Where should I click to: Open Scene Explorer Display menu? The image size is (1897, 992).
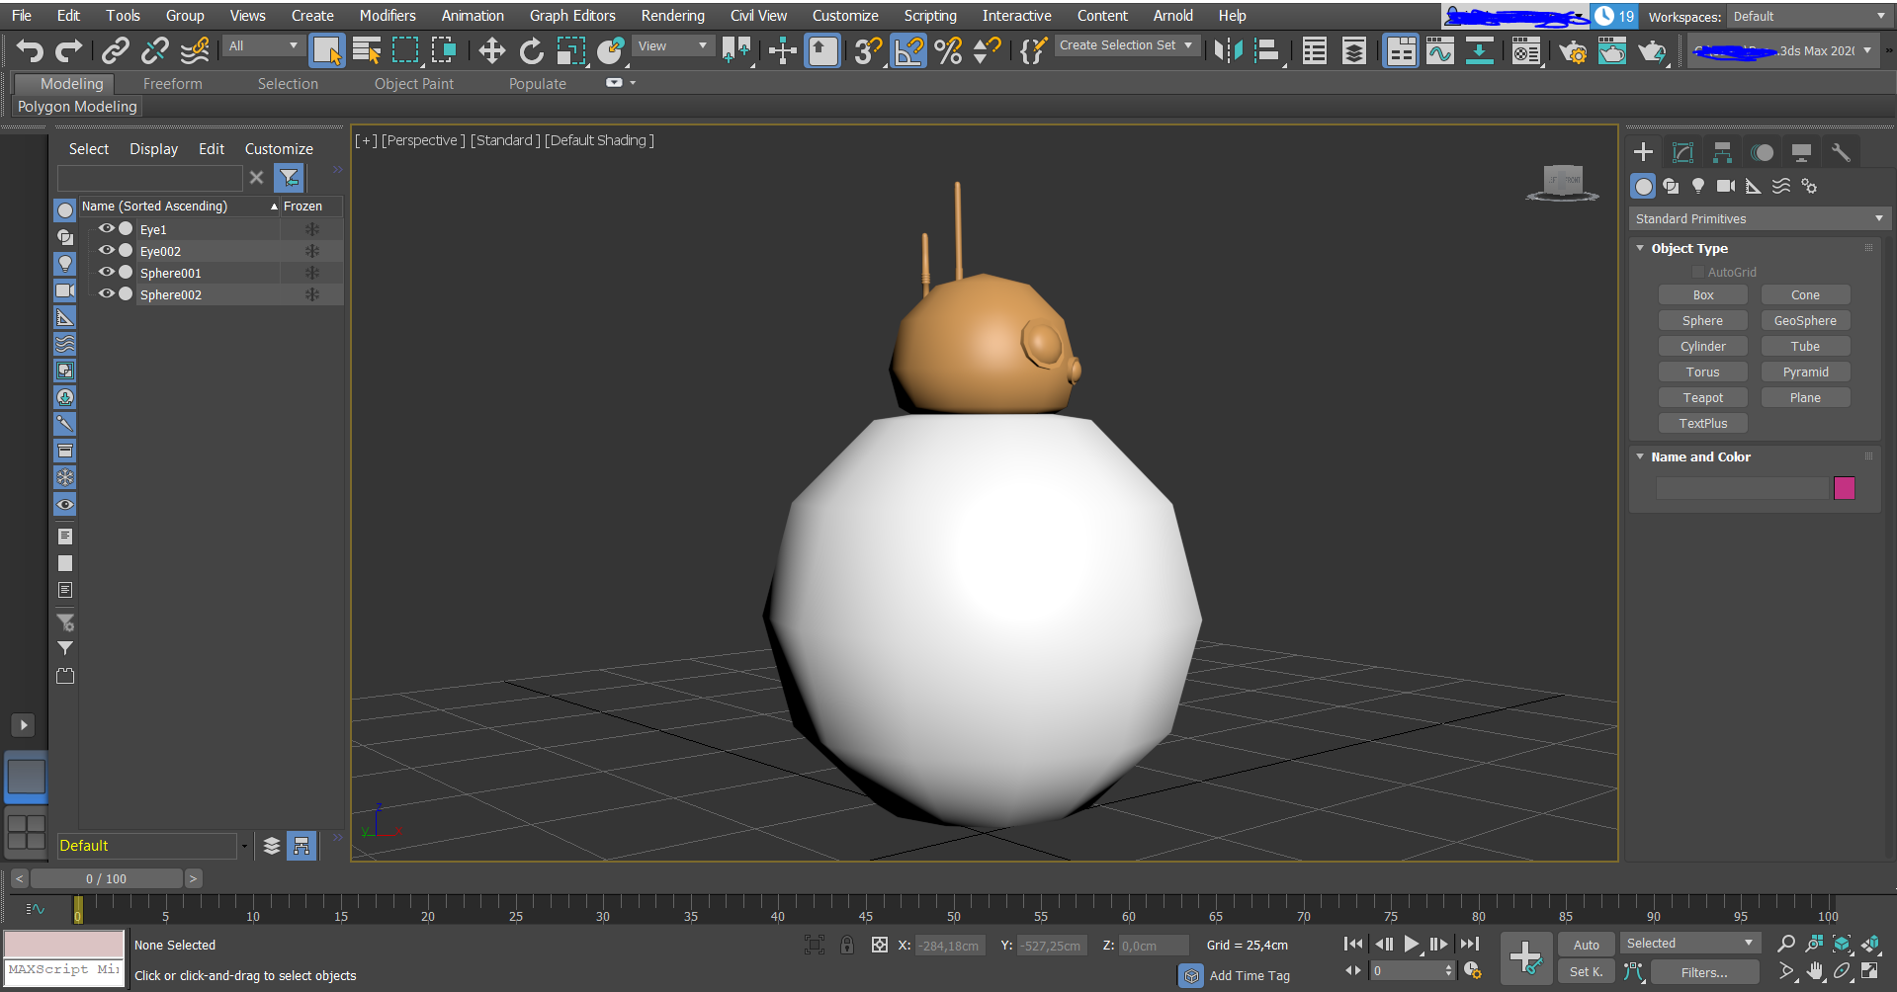(153, 149)
